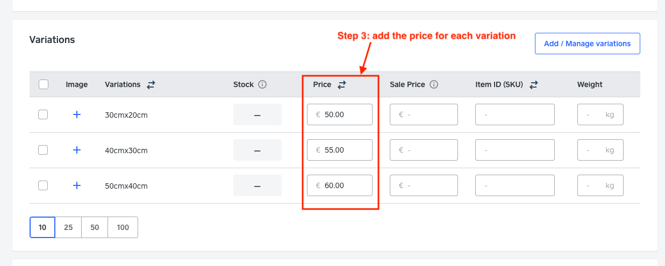
Task: Tick the select-all checkbox in header
Action: point(44,84)
